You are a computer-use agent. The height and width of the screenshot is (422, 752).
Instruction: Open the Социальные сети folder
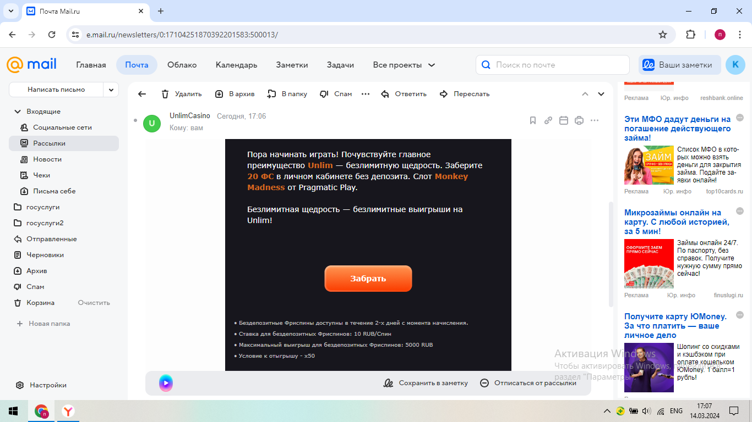pyautogui.click(x=64, y=127)
